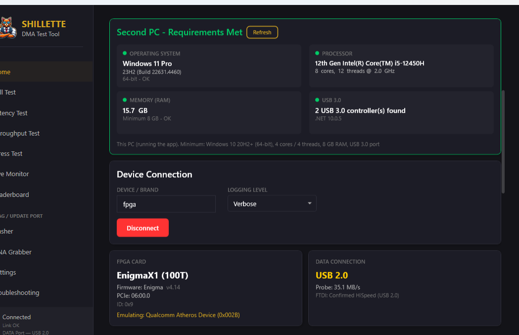Image resolution: width=519 pixels, height=335 pixels.
Task: Open the Full Test page
Action: click(x=47, y=93)
